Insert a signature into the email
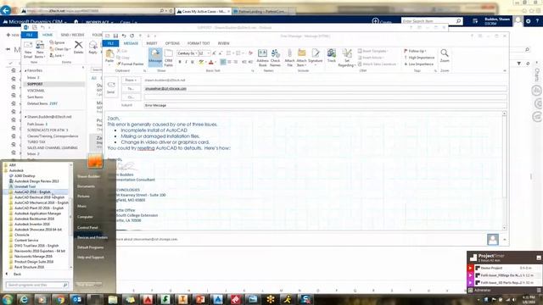The width and height of the screenshot is (543, 305). pos(315,57)
